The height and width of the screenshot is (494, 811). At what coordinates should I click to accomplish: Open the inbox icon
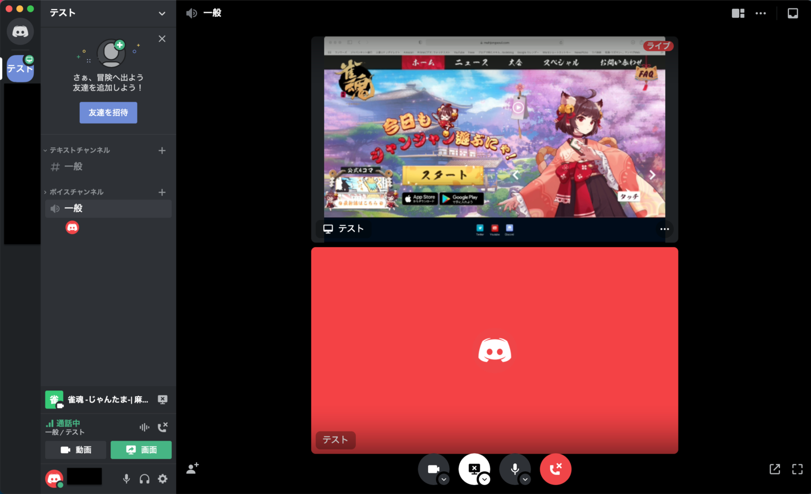793,13
